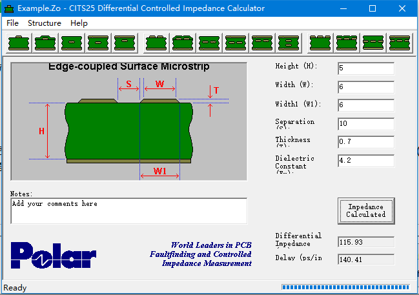Click the Polar company logo
The image size is (419, 295).
tap(54, 255)
